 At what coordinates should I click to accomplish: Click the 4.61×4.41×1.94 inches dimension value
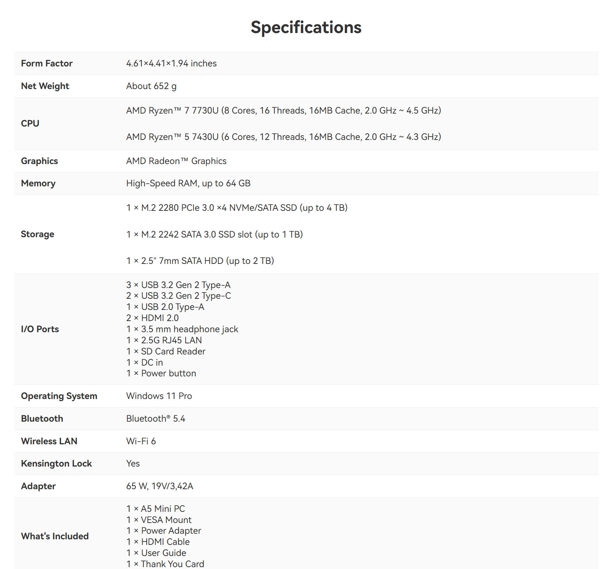(x=171, y=63)
